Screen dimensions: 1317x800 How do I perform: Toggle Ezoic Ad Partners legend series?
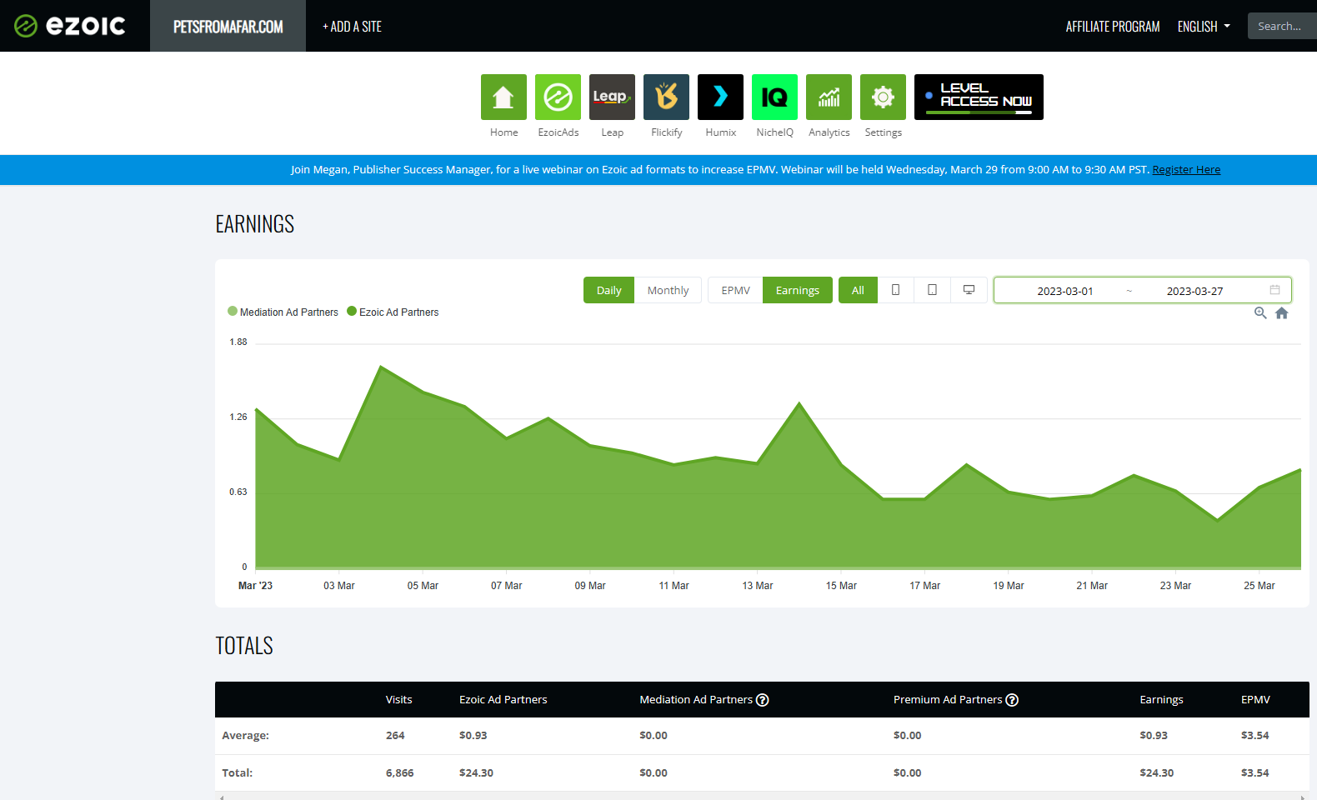[x=393, y=312]
